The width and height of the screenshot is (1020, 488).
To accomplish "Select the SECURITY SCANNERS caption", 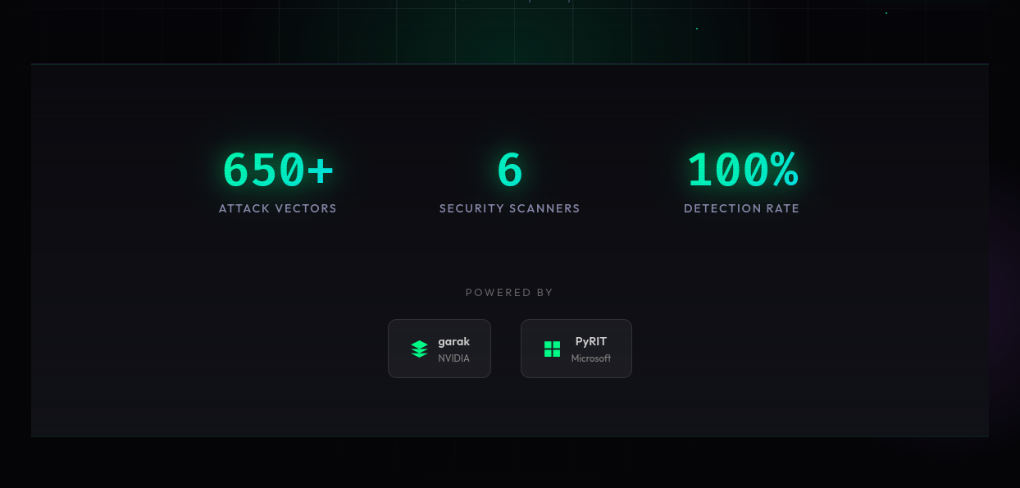I will pyautogui.click(x=509, y=208).
